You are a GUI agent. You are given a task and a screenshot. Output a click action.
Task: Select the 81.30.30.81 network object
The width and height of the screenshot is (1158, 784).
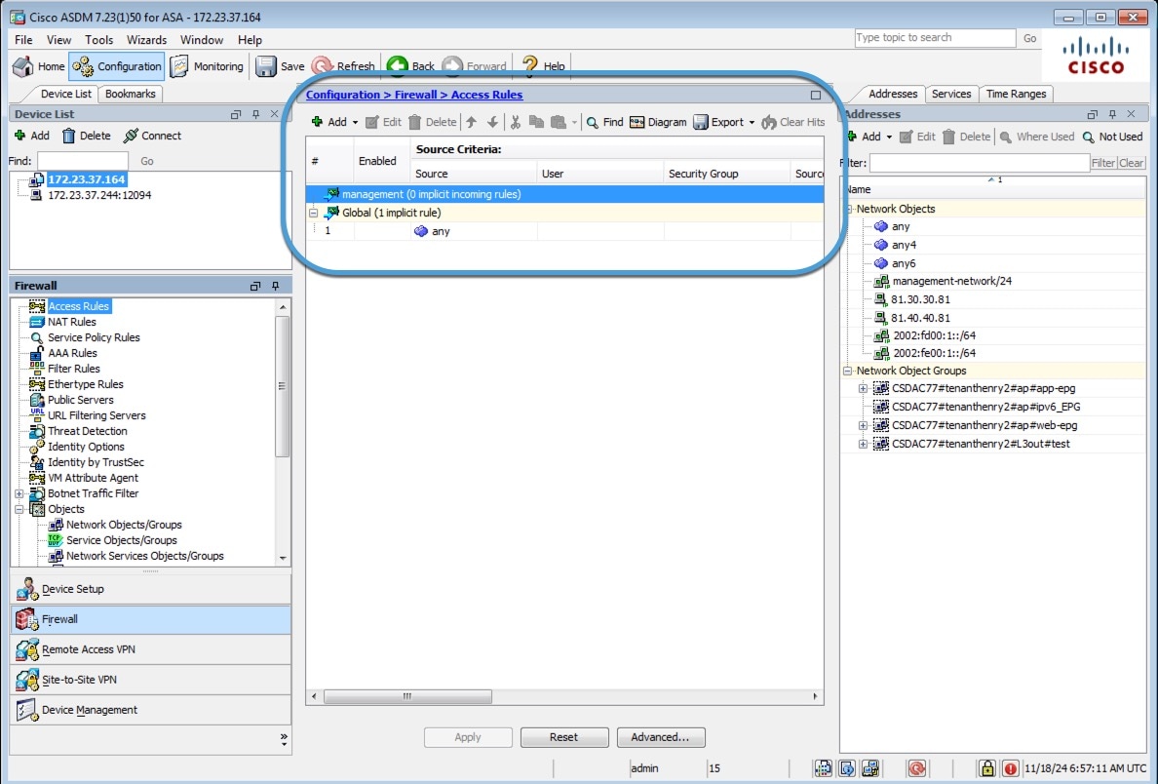click(x=920, y=299)
